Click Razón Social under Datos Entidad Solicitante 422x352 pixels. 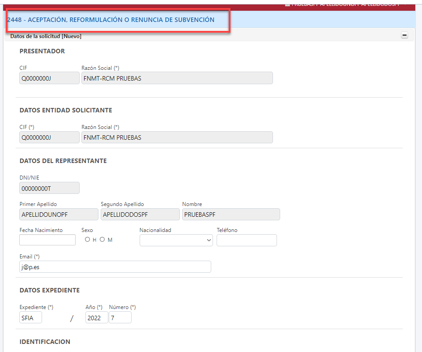pyautogui.click(x=177, y=137)
